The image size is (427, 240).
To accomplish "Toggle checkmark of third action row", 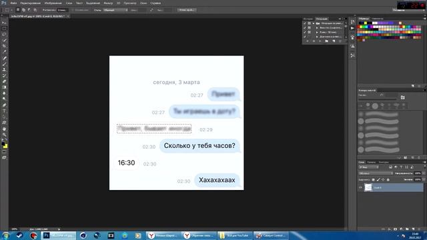I will (305, 32).
